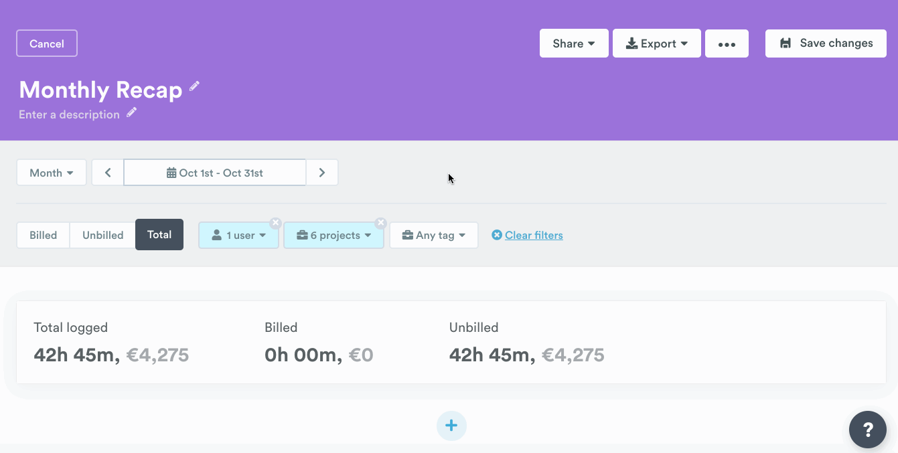Open the Oct 1st - Oct 31st date picker
This screenshot has width=898, height=453.
215,173
